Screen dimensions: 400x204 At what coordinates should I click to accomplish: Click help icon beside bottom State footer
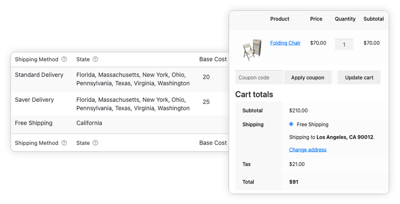coord(95,143)
